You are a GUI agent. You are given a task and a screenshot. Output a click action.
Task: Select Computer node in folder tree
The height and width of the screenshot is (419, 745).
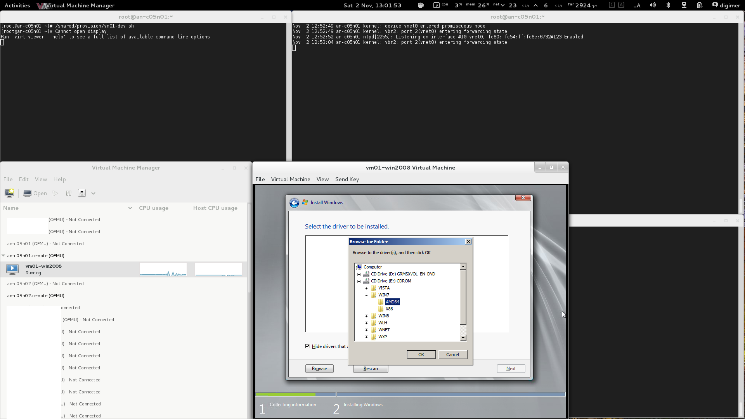[372, 267]
